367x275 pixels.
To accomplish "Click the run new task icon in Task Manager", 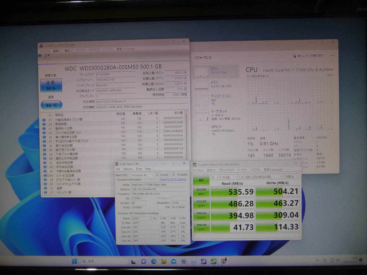I will [294, 56].
